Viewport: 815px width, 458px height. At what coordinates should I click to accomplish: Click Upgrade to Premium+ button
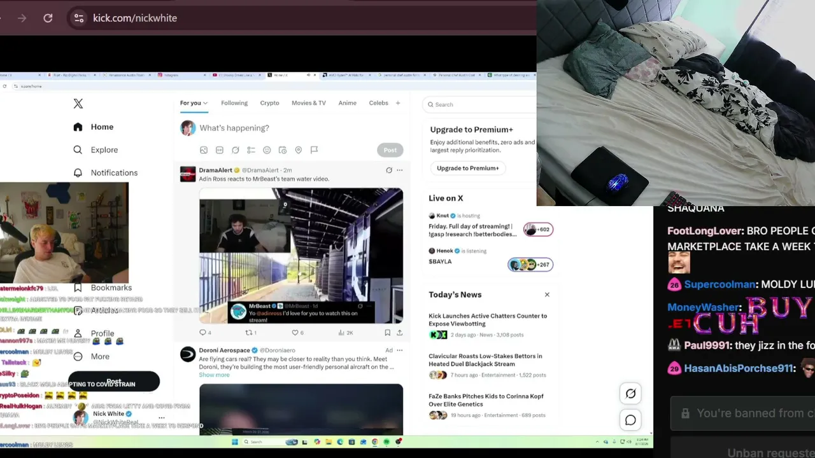click(x=468, y=168)
